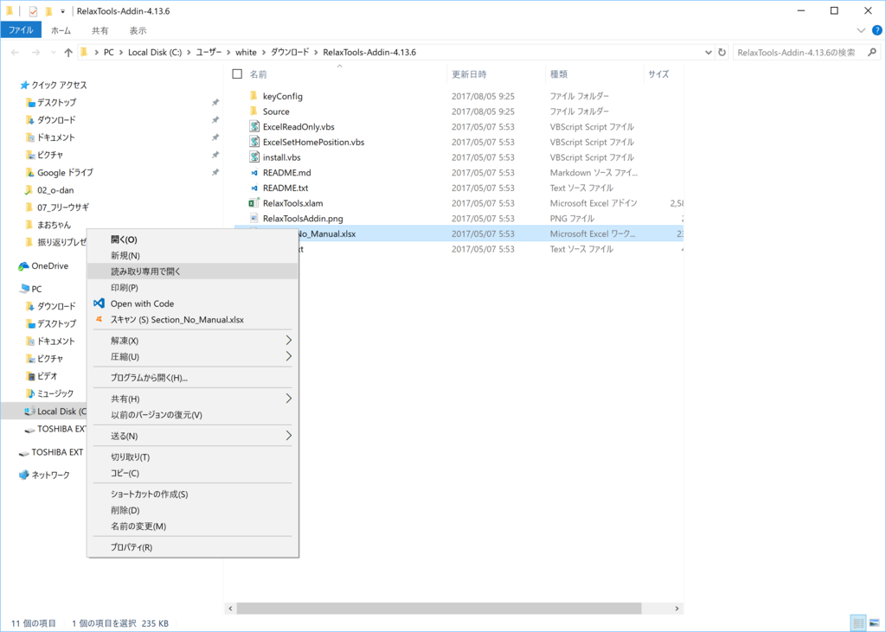Choose プログラムから開く(H)... entry
This screenshot has height=632, width=886.
pos(193,378)
